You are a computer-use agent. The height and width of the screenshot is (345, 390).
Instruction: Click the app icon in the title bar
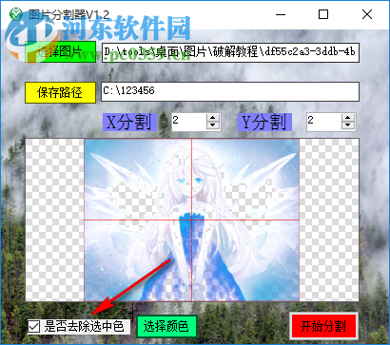click(16, 14)
